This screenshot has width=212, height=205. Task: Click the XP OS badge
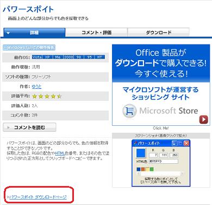(x=47, y=57)
